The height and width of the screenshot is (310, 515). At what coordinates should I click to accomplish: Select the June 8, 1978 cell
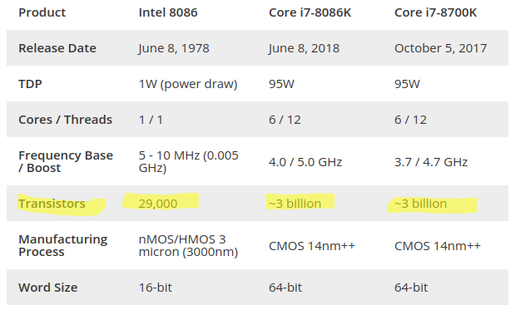point(174,48)
